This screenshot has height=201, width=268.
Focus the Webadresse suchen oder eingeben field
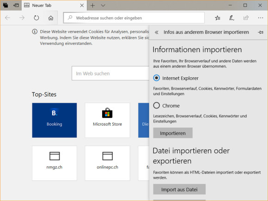click(x=134, y=18)
